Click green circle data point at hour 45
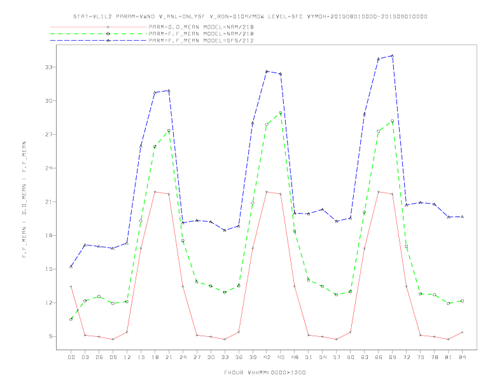504x389 pixels. (x=281, y=113)
